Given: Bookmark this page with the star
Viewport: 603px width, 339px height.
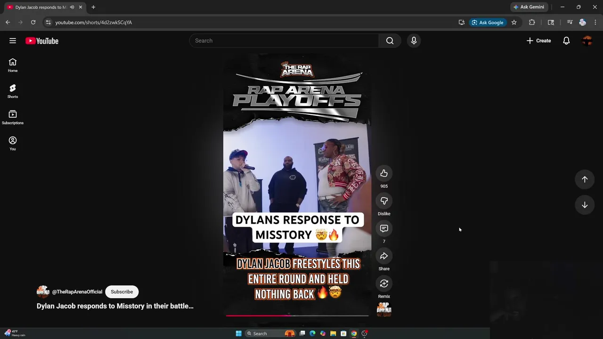Looking at the screenshot, I should (514, 22).
